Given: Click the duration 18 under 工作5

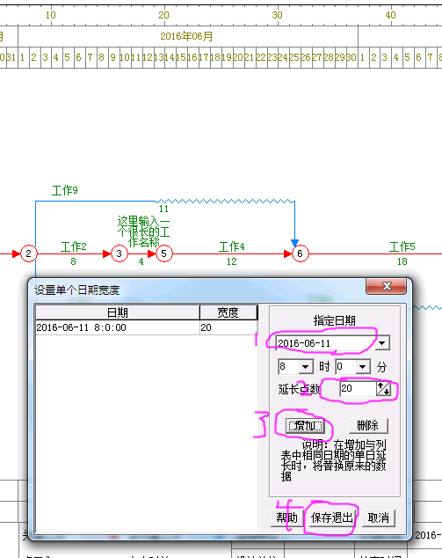Looking at the screenshot, I should (402, 261).
